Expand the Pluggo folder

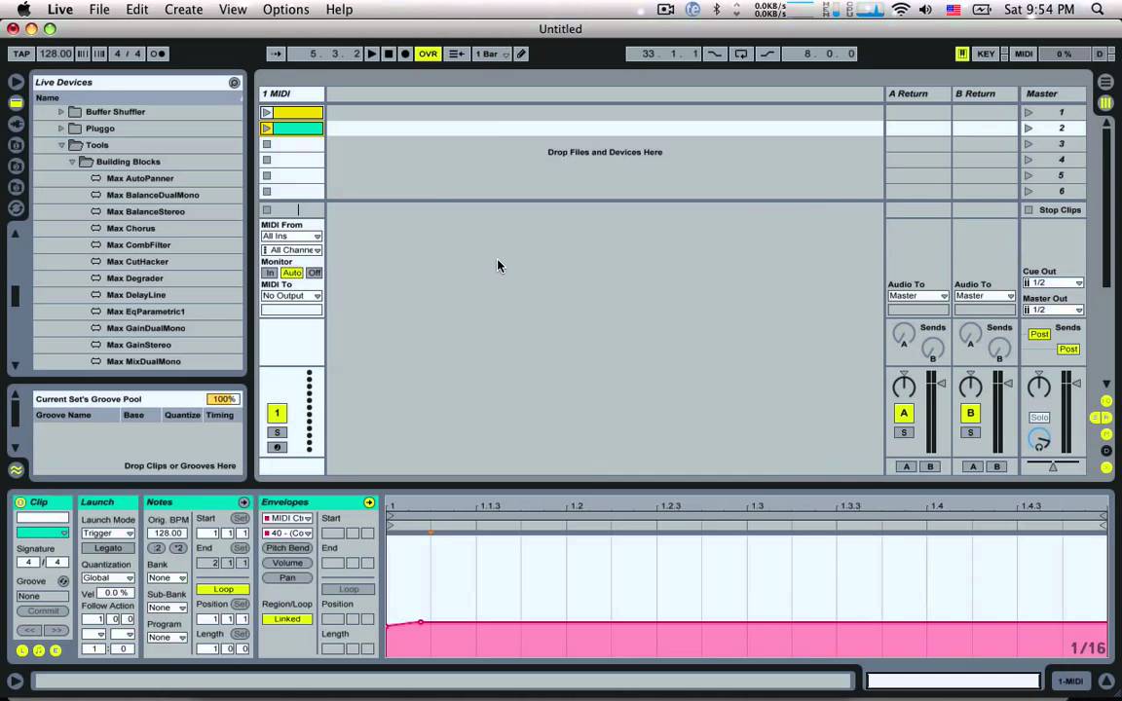[61, 129]
